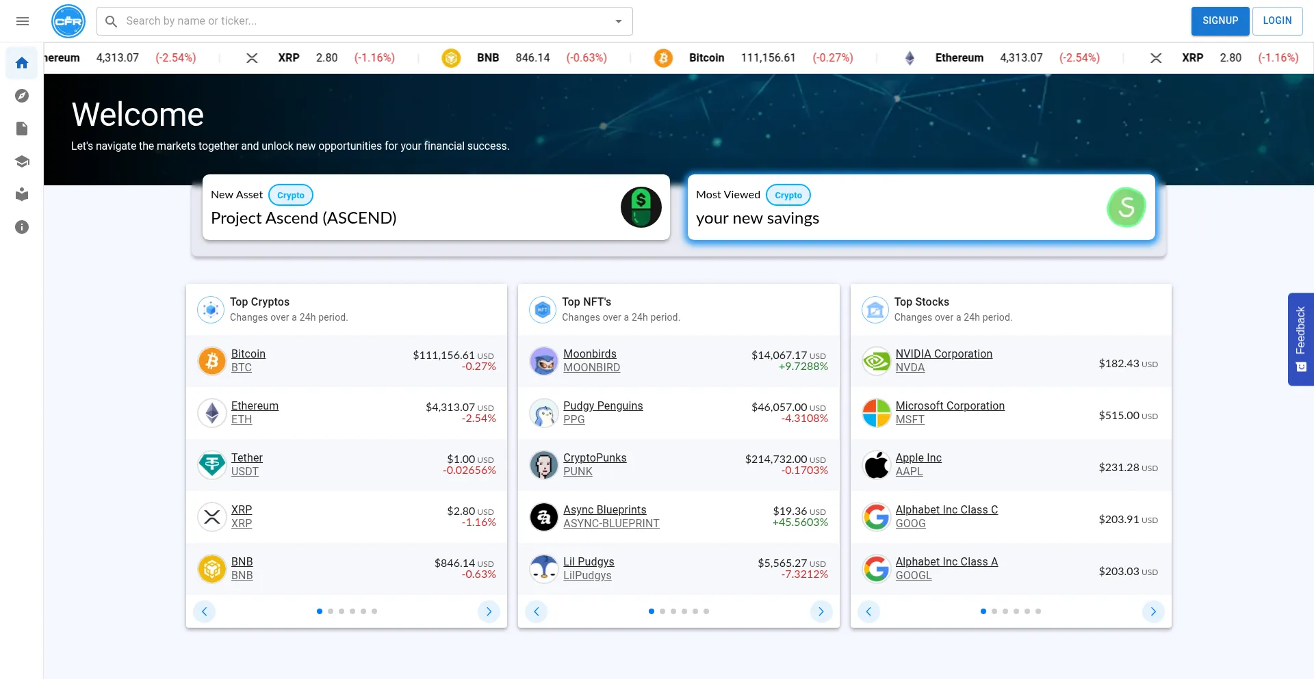Open the compass Explore sidebar icon

point(22,96)
